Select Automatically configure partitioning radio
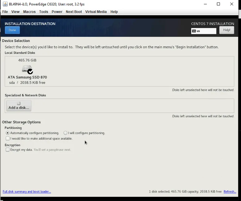241x201 pixels. pyautogui.click(x=7, y=133)
